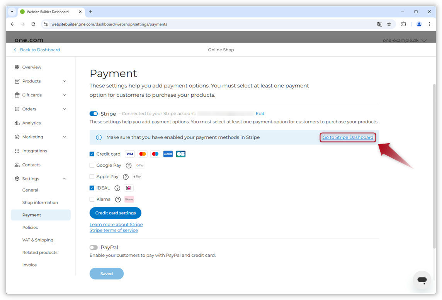Open the one-example.dk domain dropdown

tap(404, 40)
